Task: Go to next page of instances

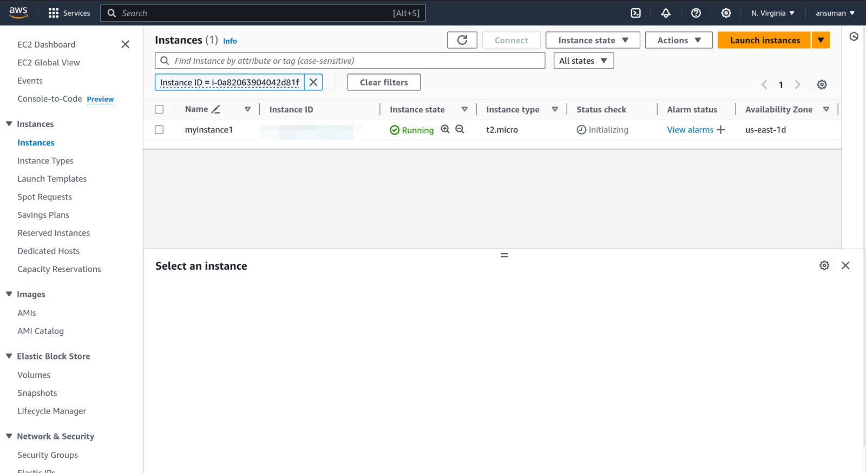Action: click(797, 84)
